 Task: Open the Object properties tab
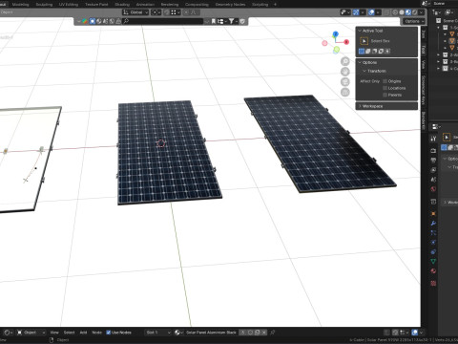coord(433,213)
